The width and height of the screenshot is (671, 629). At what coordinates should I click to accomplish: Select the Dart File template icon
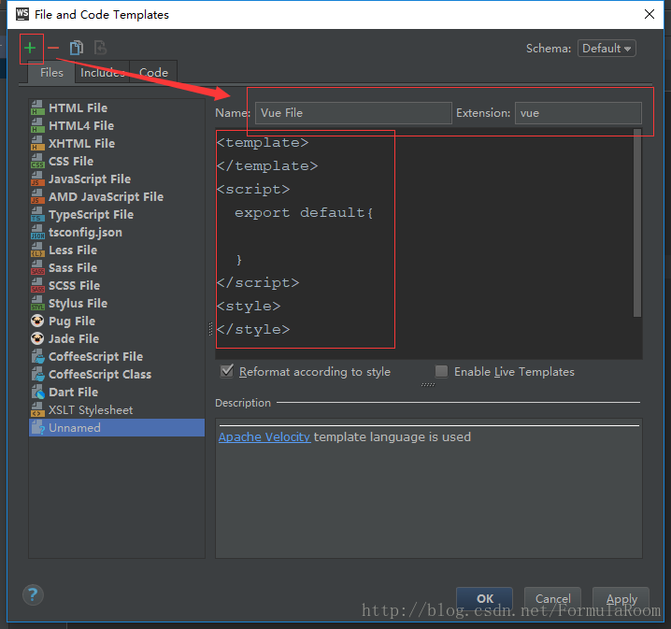click(x=37, y=392)
